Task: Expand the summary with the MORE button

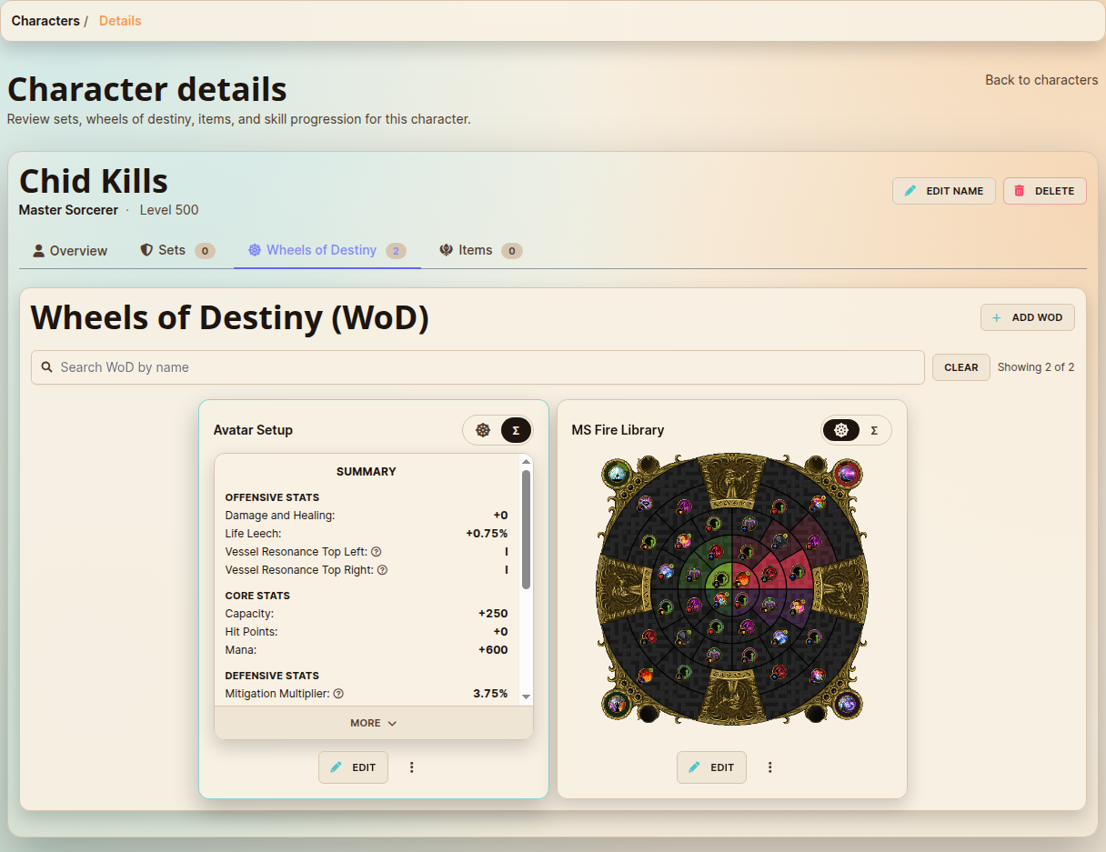Action: 374,723
